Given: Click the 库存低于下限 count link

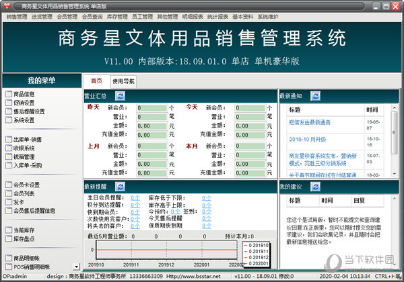Looking at the screenshot, I should tap(207, 198).
